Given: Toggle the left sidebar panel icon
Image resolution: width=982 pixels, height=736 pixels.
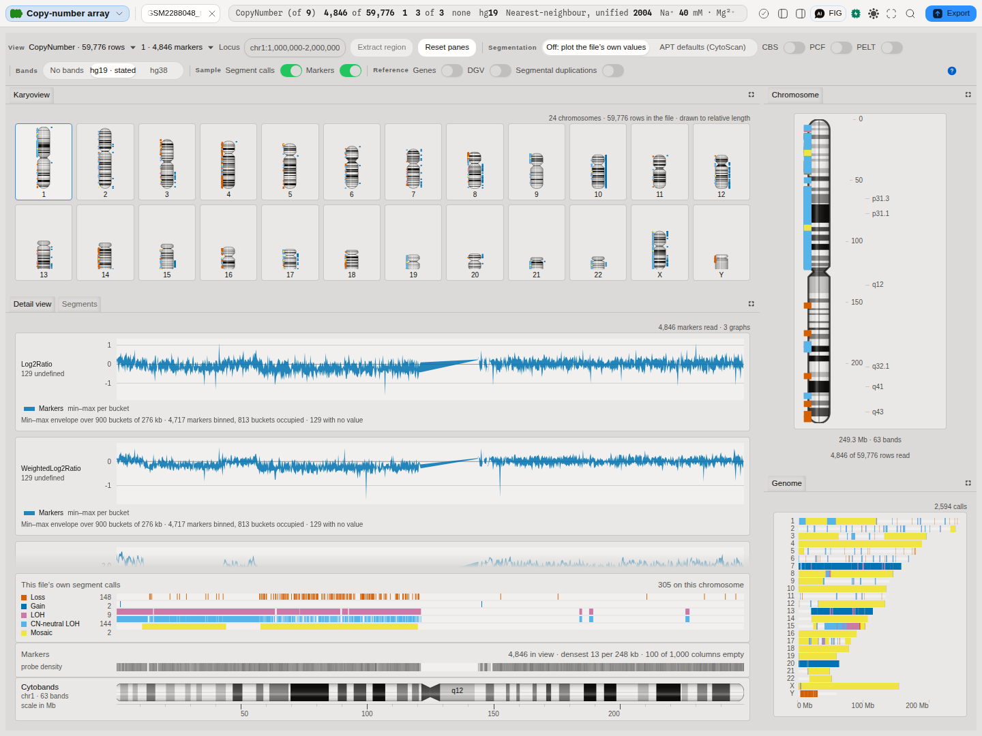Looking at the screenshot, I should click(783, 14).
